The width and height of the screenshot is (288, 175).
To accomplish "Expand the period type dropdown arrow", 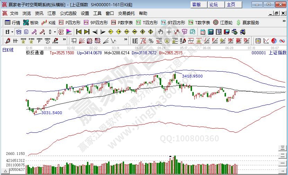I will 12,32.
